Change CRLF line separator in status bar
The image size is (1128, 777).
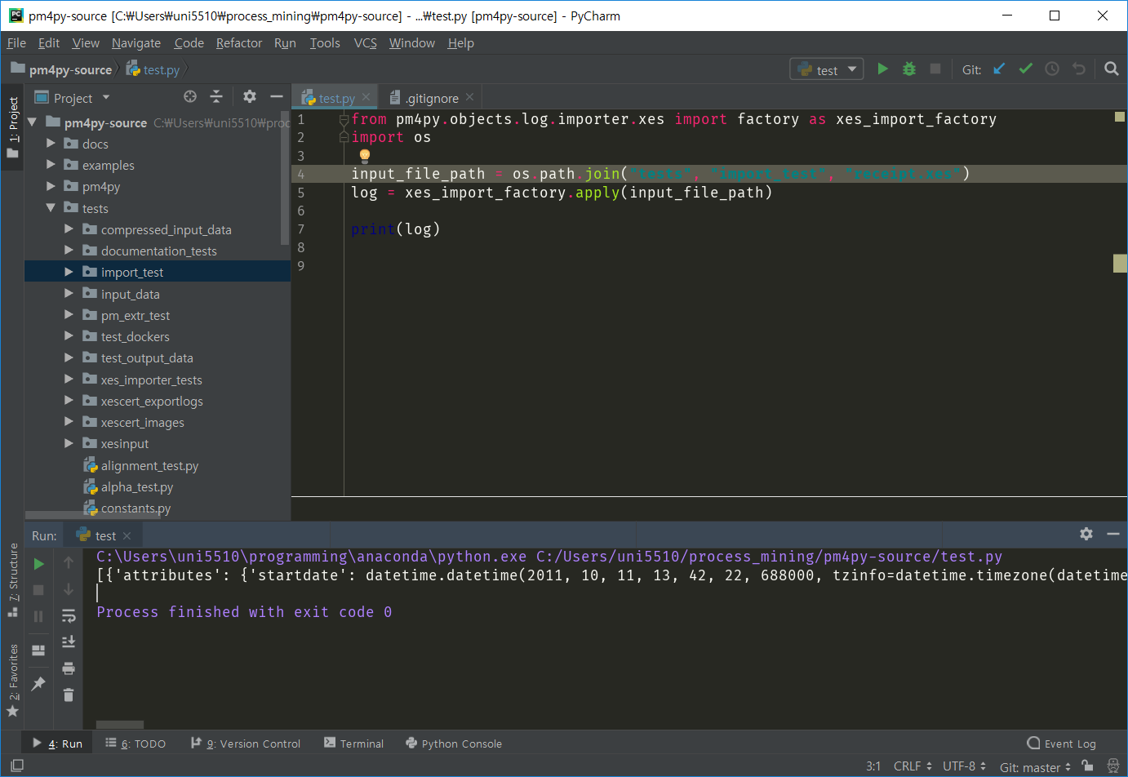point(913,766)
